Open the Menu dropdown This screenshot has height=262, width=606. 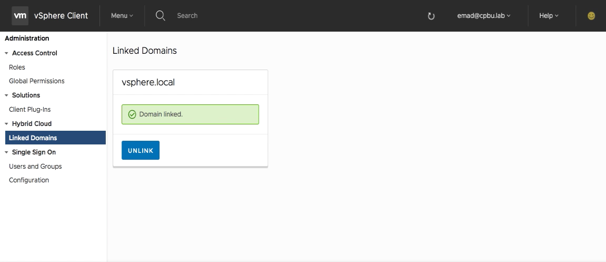pyautogui.click(x=122, y=16)
